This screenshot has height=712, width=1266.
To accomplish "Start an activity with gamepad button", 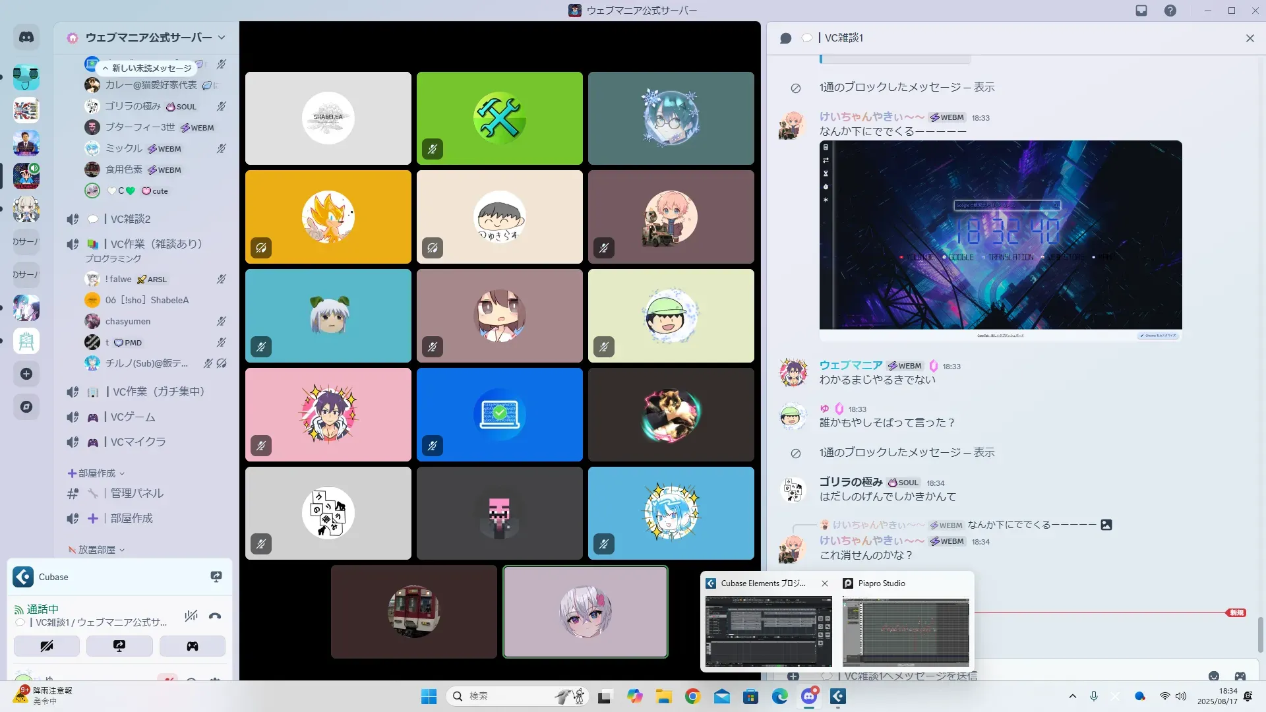I will pyautogui.click(x=192, y=646).
